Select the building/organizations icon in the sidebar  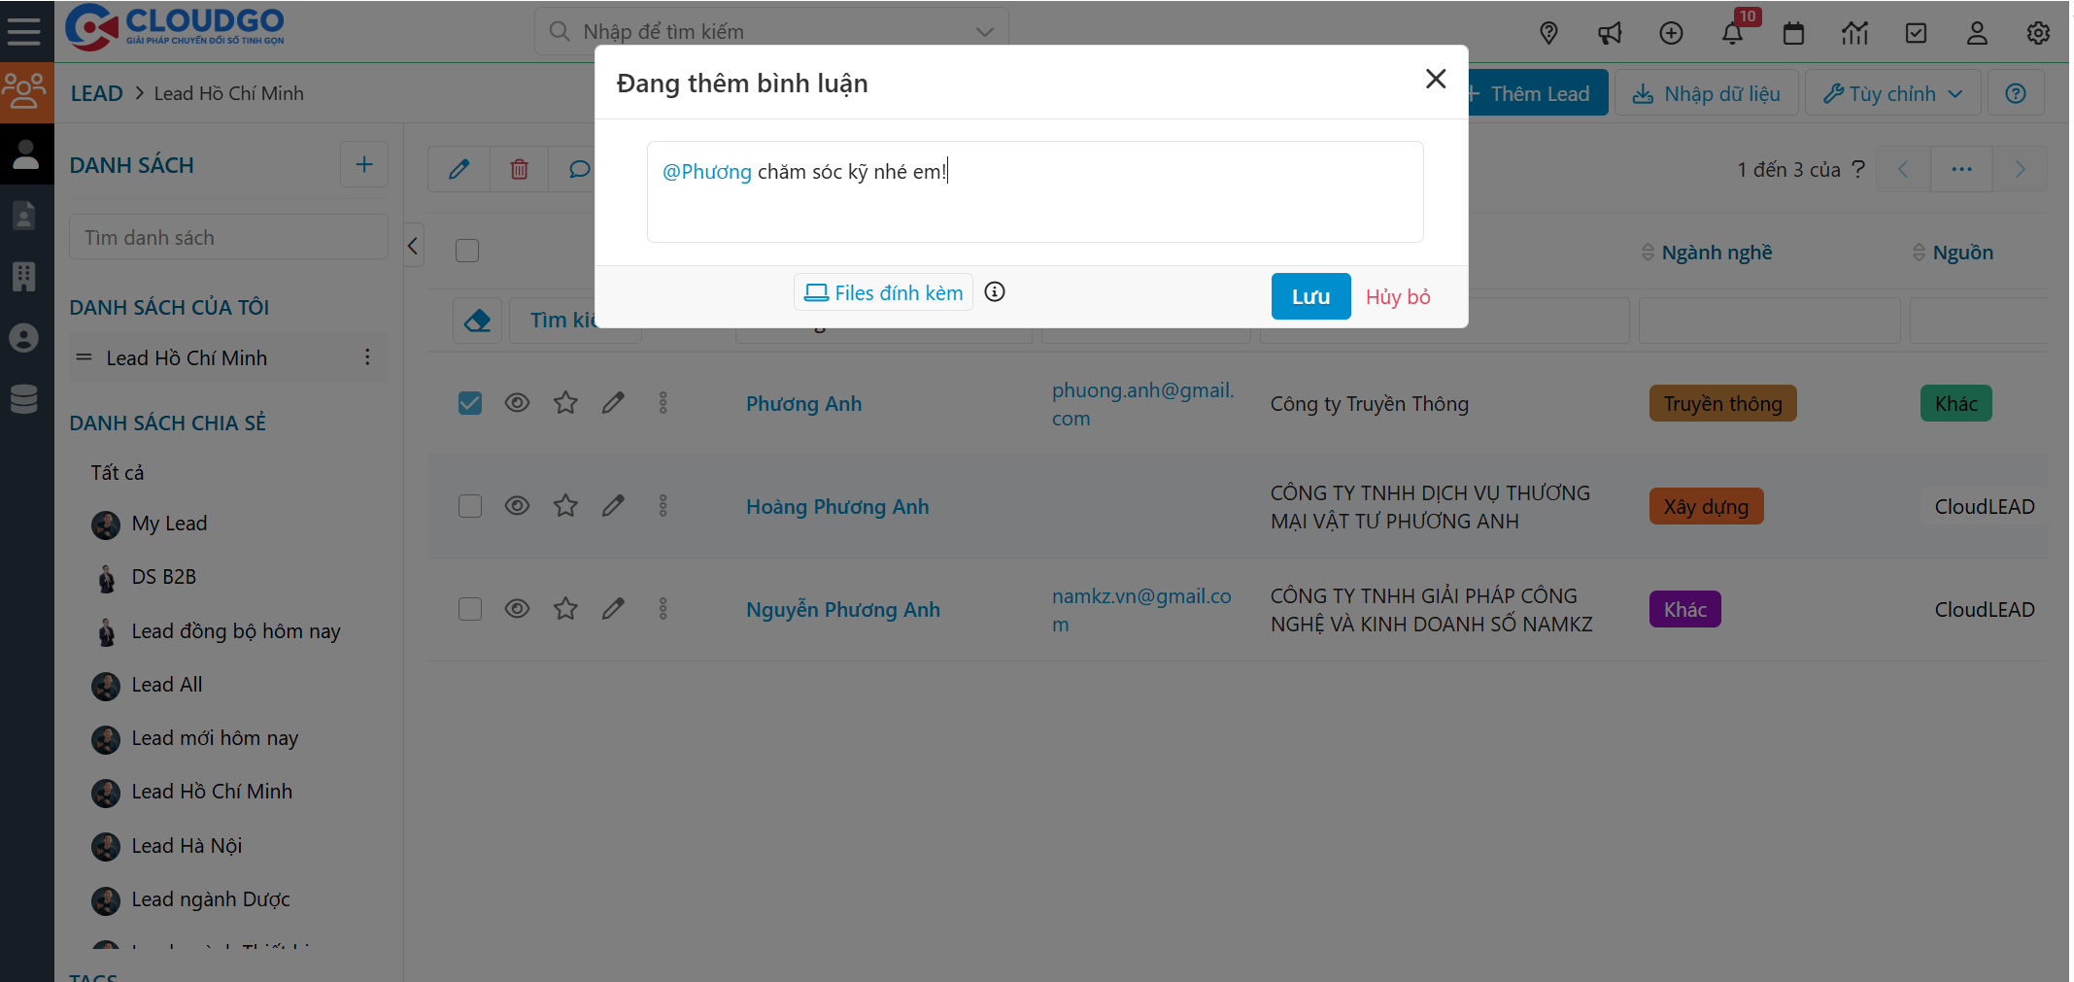pos(26,276)
